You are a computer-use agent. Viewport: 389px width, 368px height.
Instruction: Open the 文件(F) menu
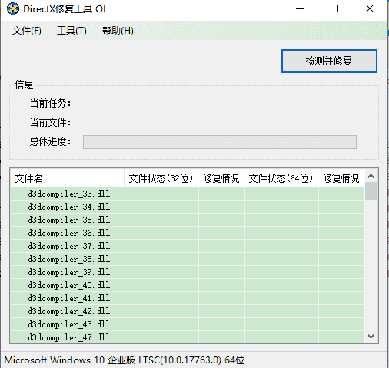click(26, 31)
